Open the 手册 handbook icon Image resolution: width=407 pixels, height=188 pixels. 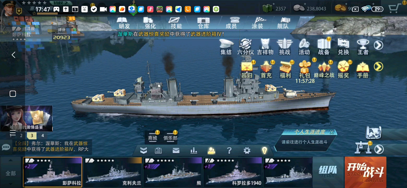pyautogui.click(x=363, y=70)
